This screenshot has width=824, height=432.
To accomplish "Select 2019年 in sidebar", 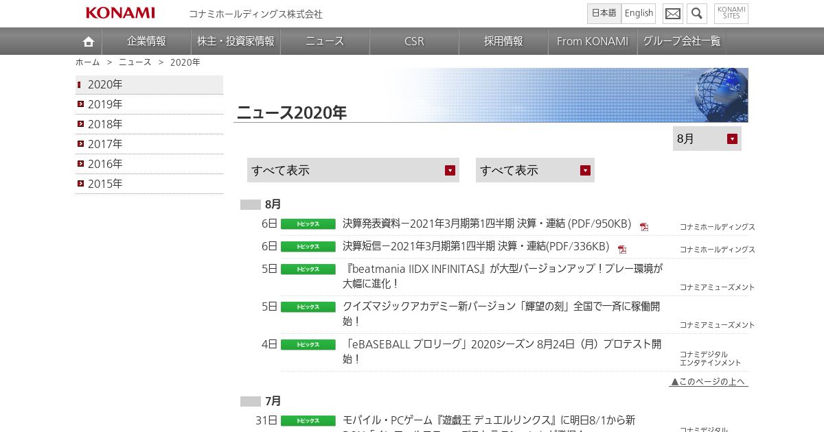I will pos(149,104).
